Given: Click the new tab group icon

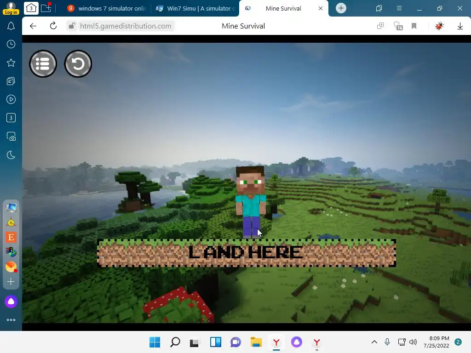Looking at the screenshot, I should coord(46,8).
